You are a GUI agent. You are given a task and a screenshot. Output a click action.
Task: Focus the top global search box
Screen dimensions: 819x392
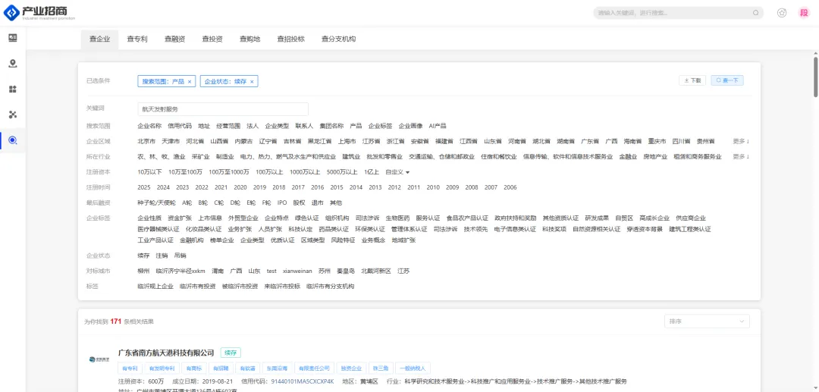tap(678, 13)
